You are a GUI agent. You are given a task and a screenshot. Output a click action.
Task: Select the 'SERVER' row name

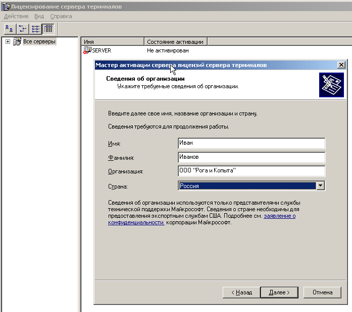click(x=102, y=50)
